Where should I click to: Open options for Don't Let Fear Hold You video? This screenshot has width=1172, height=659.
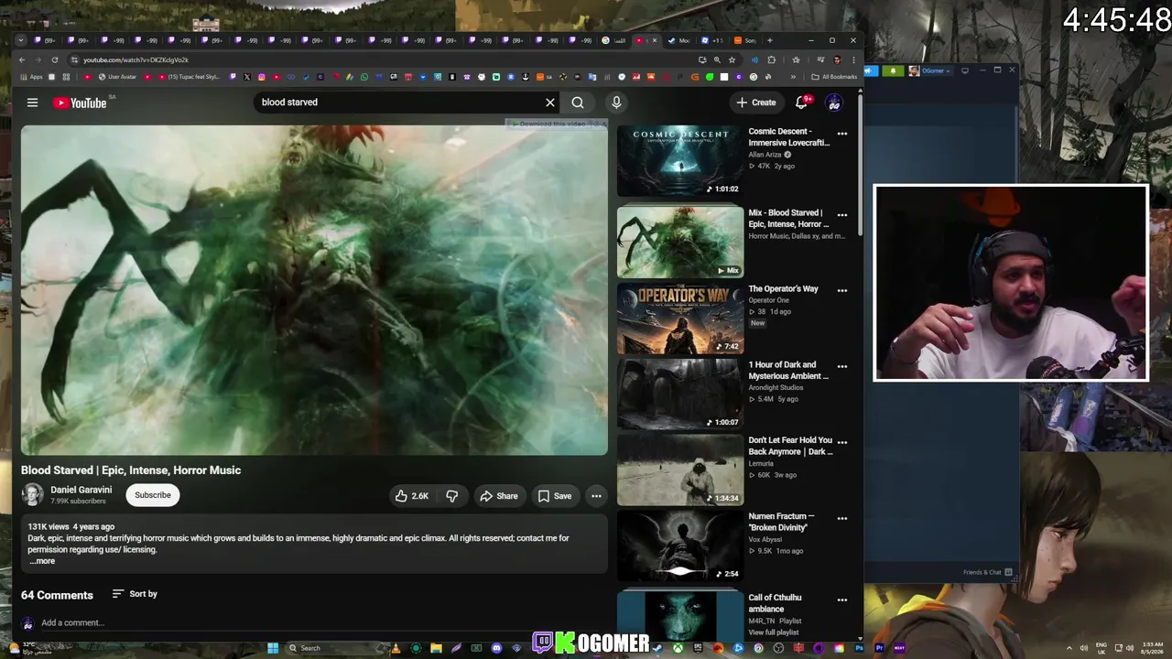pyautogui.click(x=842, y=442)
